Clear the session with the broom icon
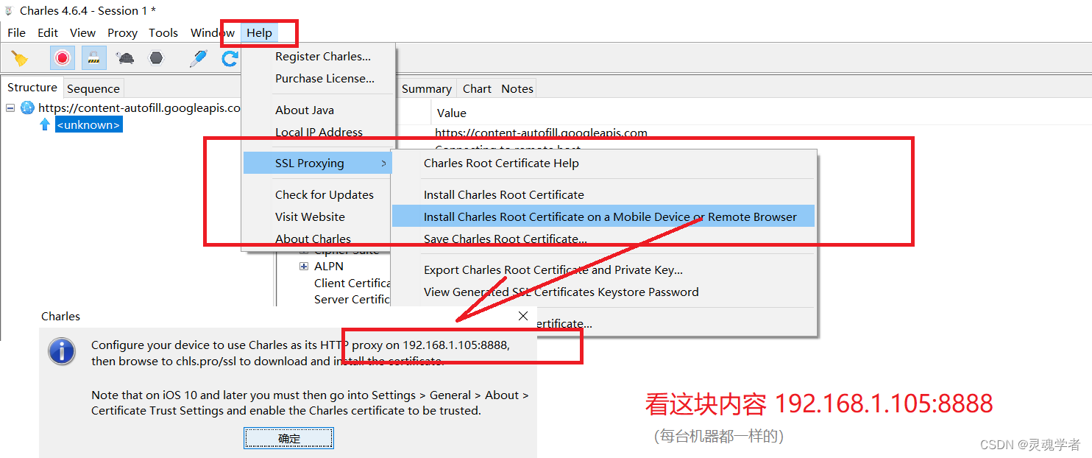 coord(20,58)
